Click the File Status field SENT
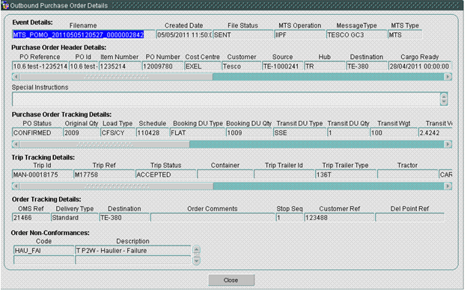 [x=243, y=35]
